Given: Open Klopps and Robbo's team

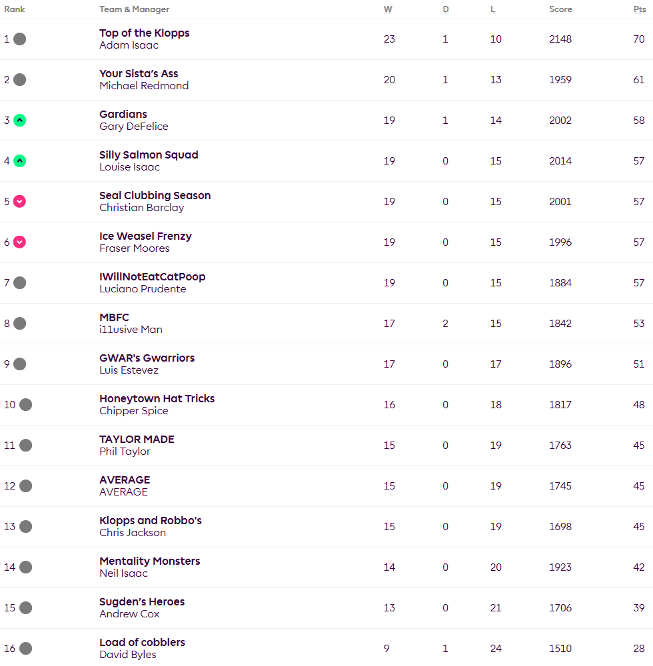Looking at the screenshot, I should pos(150,521).
